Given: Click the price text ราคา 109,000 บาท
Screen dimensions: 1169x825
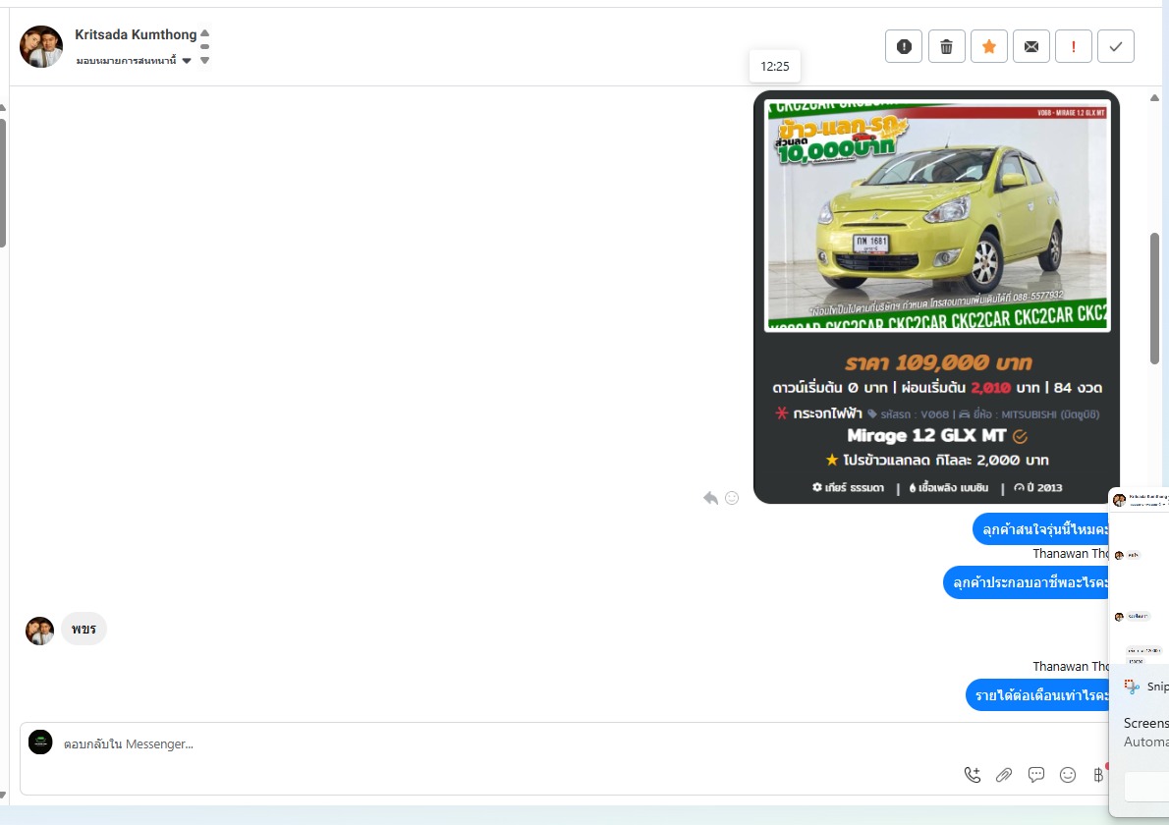Looking at the screenshot, I should pos(938,363).
